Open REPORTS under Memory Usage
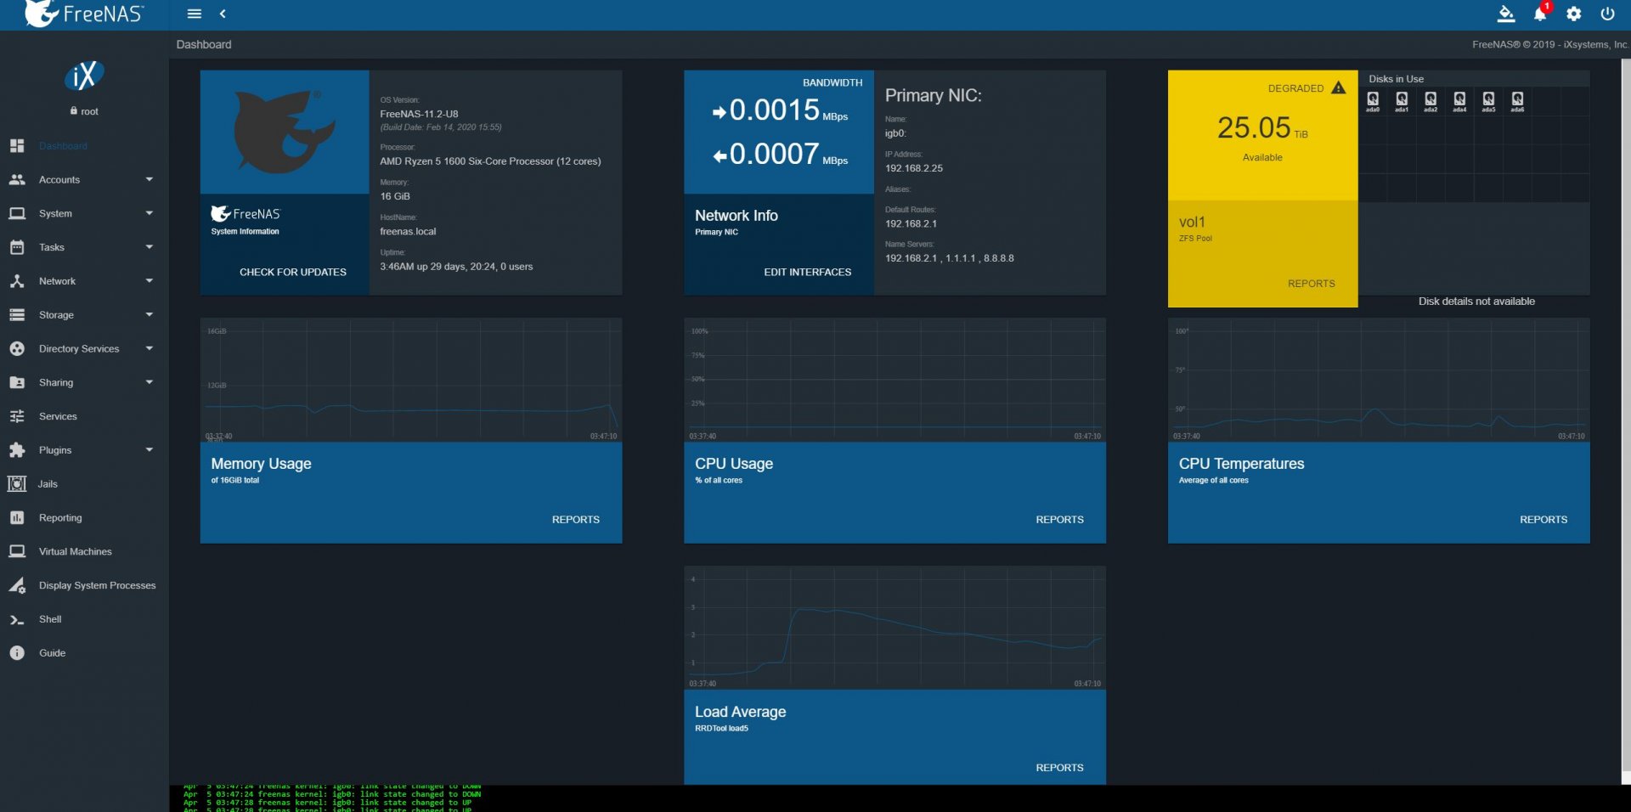The image size is (1631, 812). [576, 520]
